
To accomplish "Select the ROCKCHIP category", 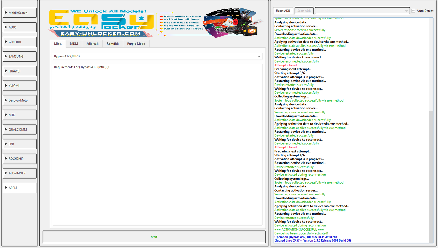I will (20, 159).
